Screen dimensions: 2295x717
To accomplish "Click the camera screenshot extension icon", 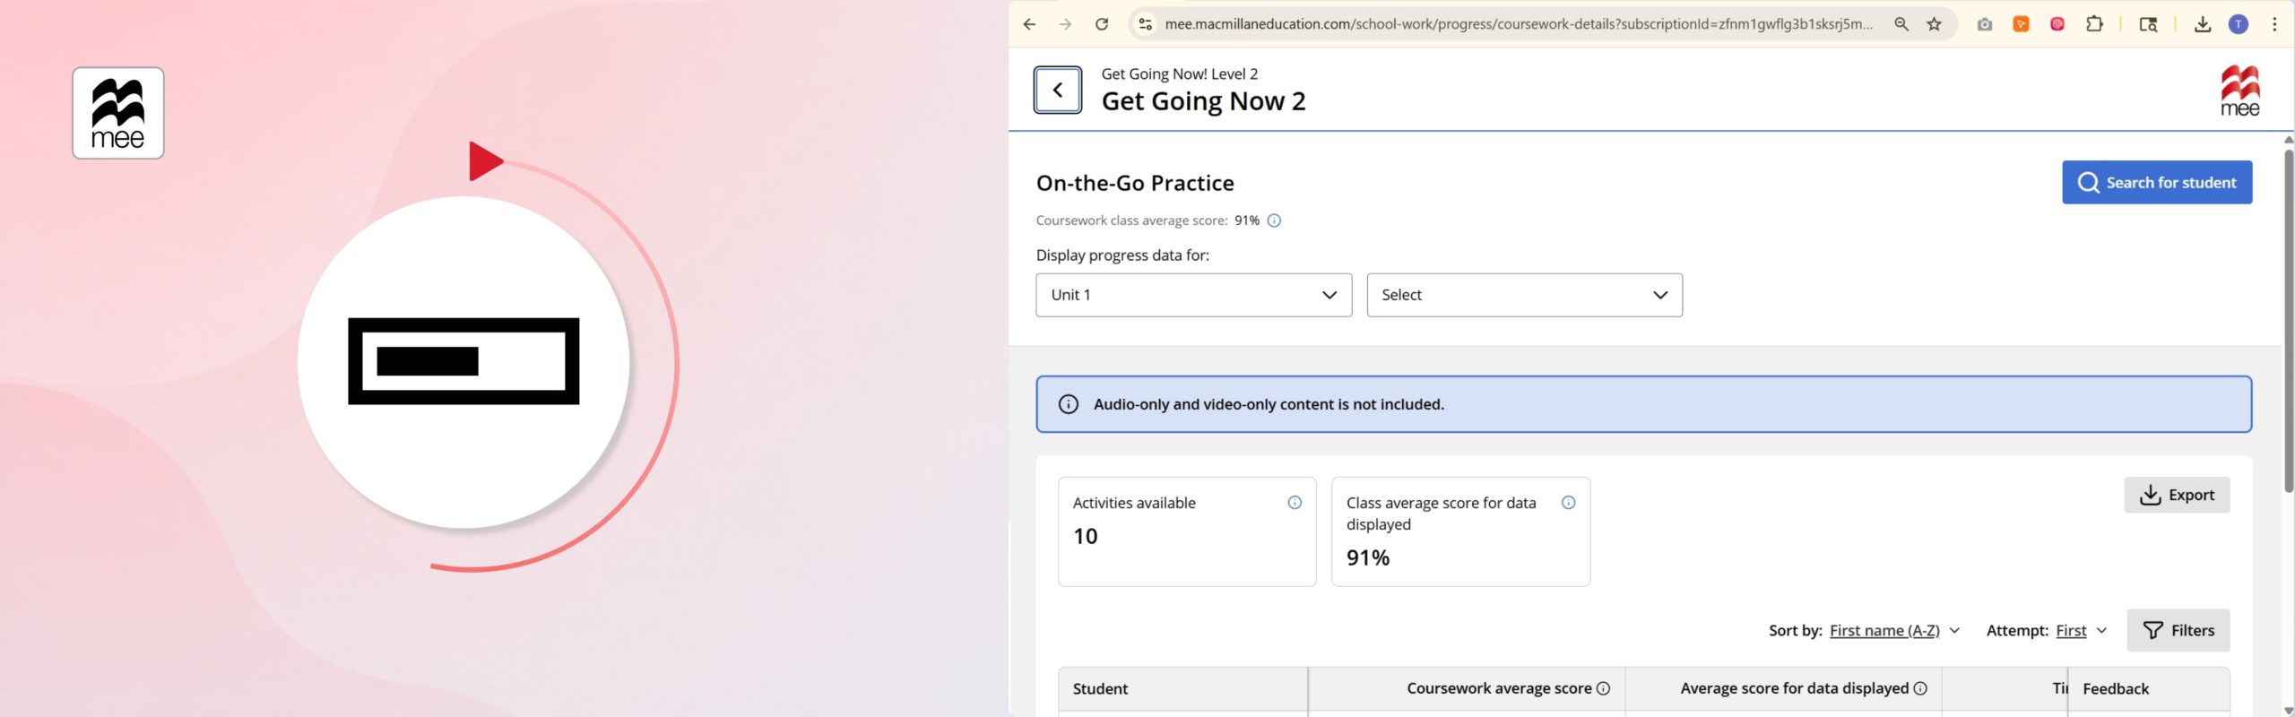I will (x=1985, y=24).
